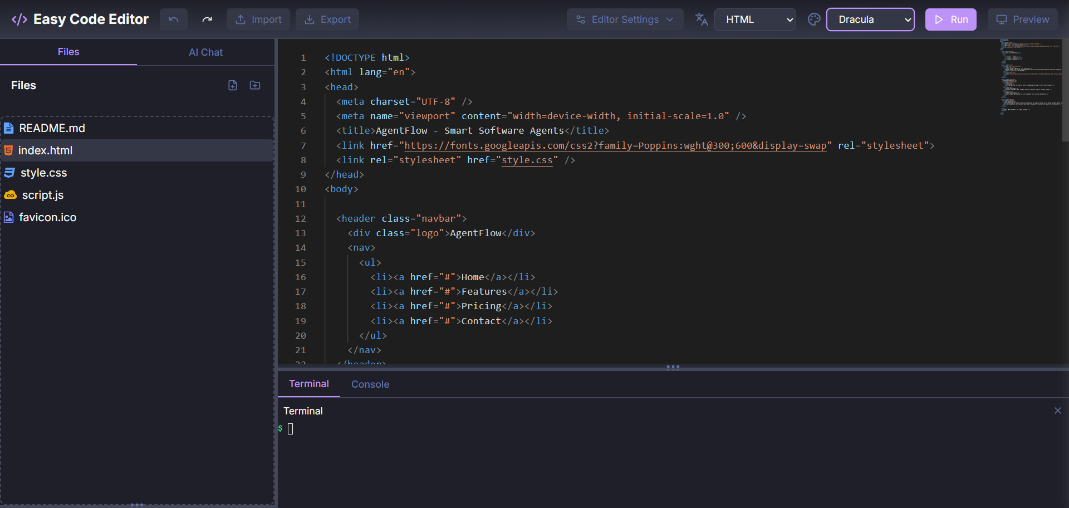Click the script.js file icon

[x=11, y=195]
